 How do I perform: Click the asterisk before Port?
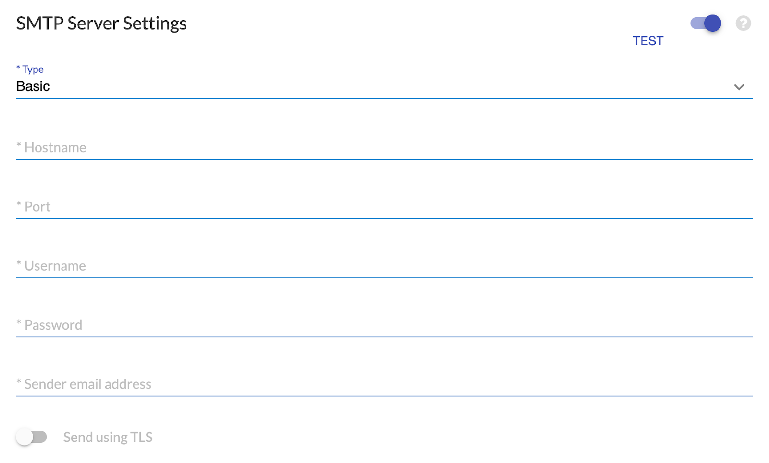[x=19, y=205]
